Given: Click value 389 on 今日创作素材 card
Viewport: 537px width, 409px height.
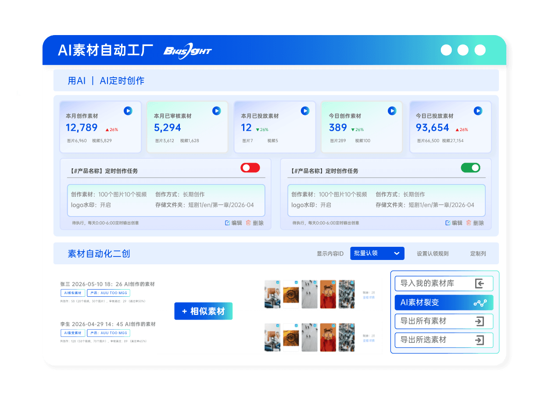Looking at the screenshot, I should click(x=338, y=128).
